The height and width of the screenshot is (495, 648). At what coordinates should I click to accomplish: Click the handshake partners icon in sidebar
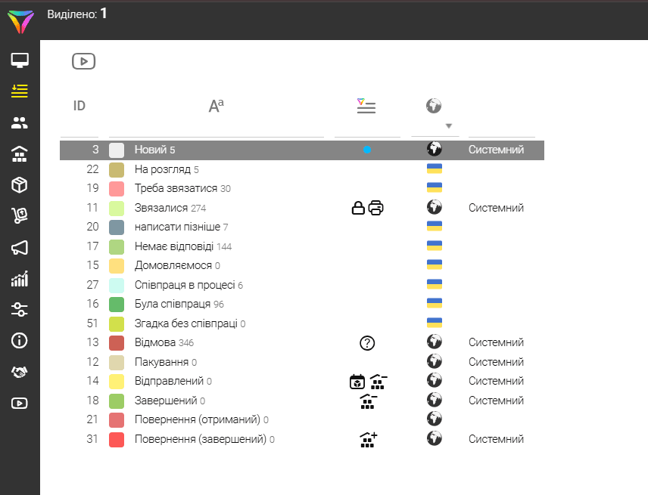(x=20, y=372)
